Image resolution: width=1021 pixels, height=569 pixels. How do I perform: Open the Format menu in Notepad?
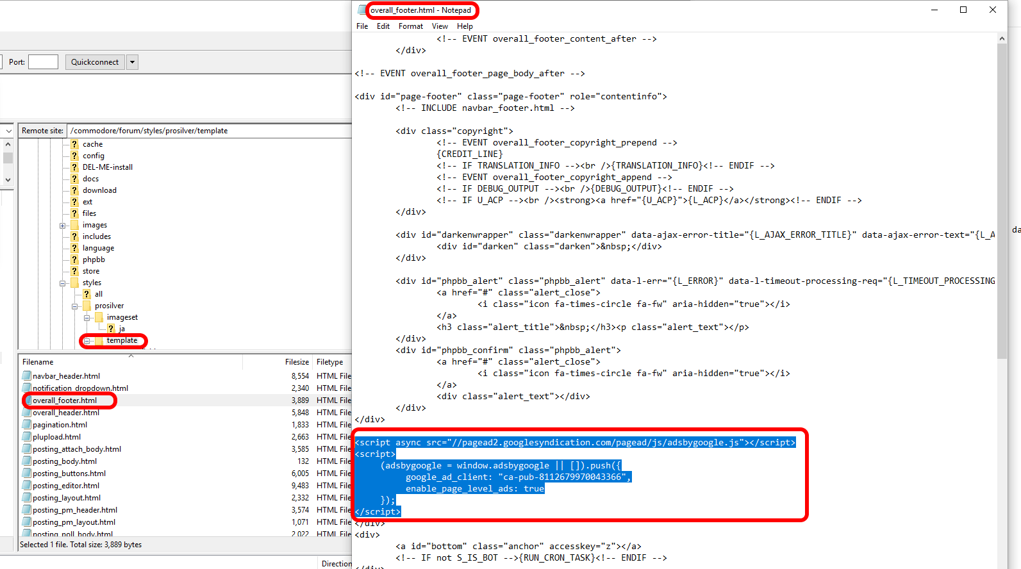point(410,26)
